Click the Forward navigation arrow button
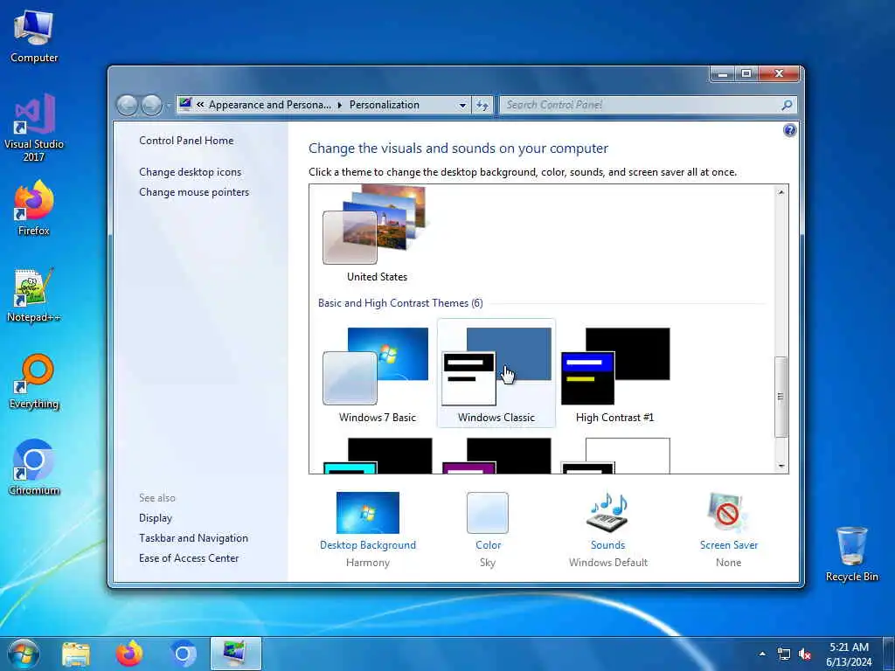Viewport: 895px width, 671px height. (151, 105)
